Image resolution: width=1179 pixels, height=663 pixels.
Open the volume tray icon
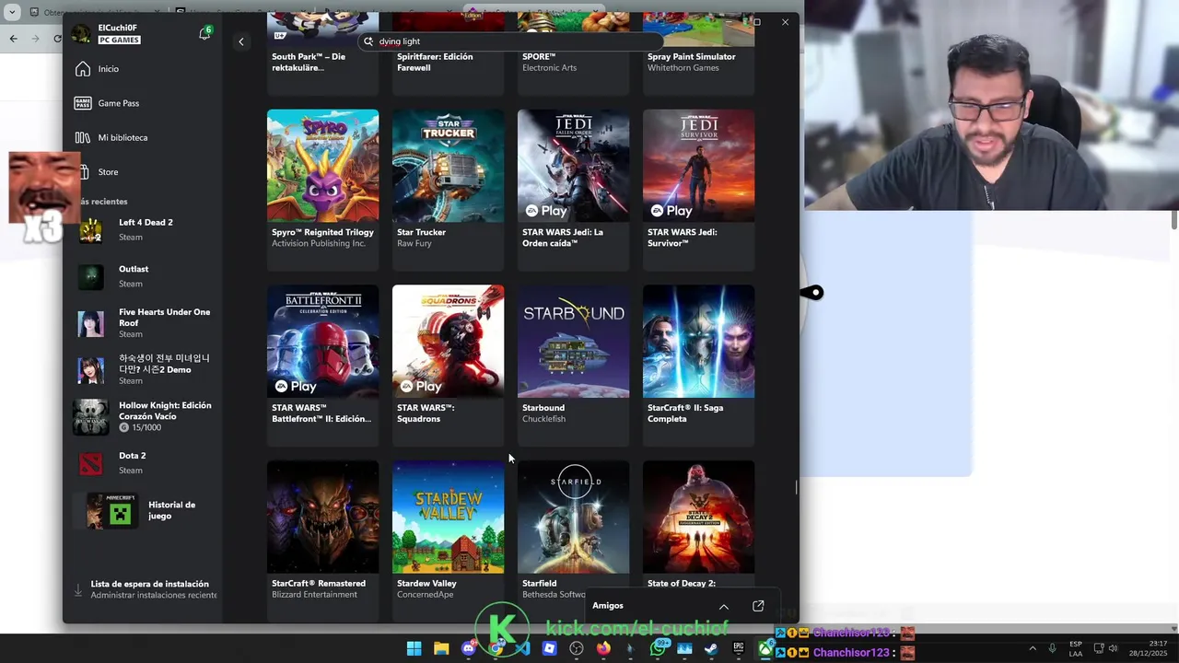pos(1114,648)
